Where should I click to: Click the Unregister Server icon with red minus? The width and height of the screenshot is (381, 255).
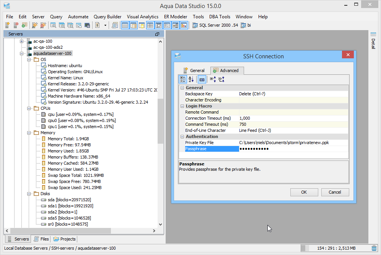point(16,25)
